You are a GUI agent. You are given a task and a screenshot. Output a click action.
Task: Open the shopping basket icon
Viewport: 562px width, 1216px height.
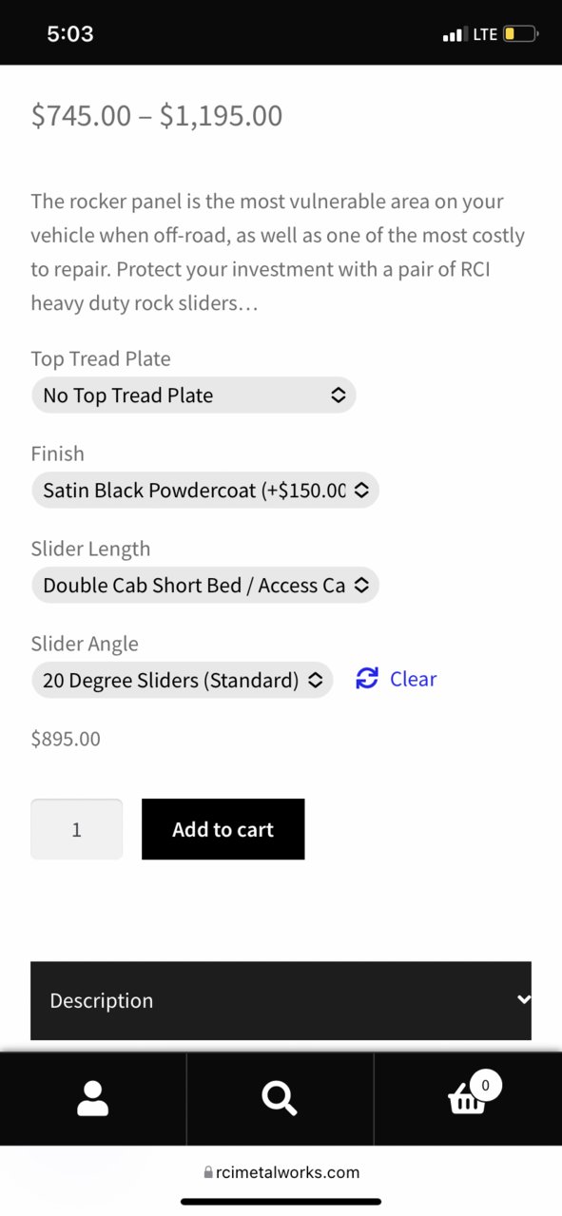point(466,1100)
